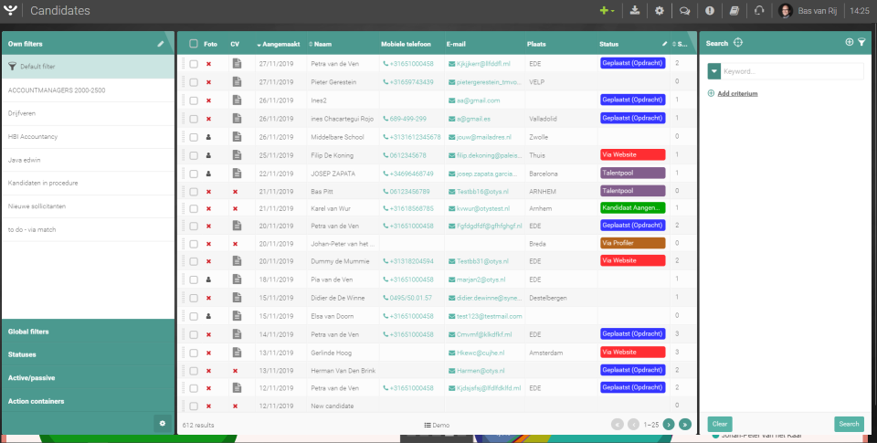Open the book manual icon
Screen dimensions: 877x443
[x=734, y=11]
